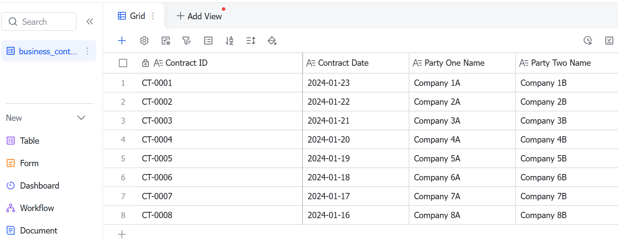618x239 pixels.
Task: Tick the select-all checkbox in header
Action: click(123, 63)
